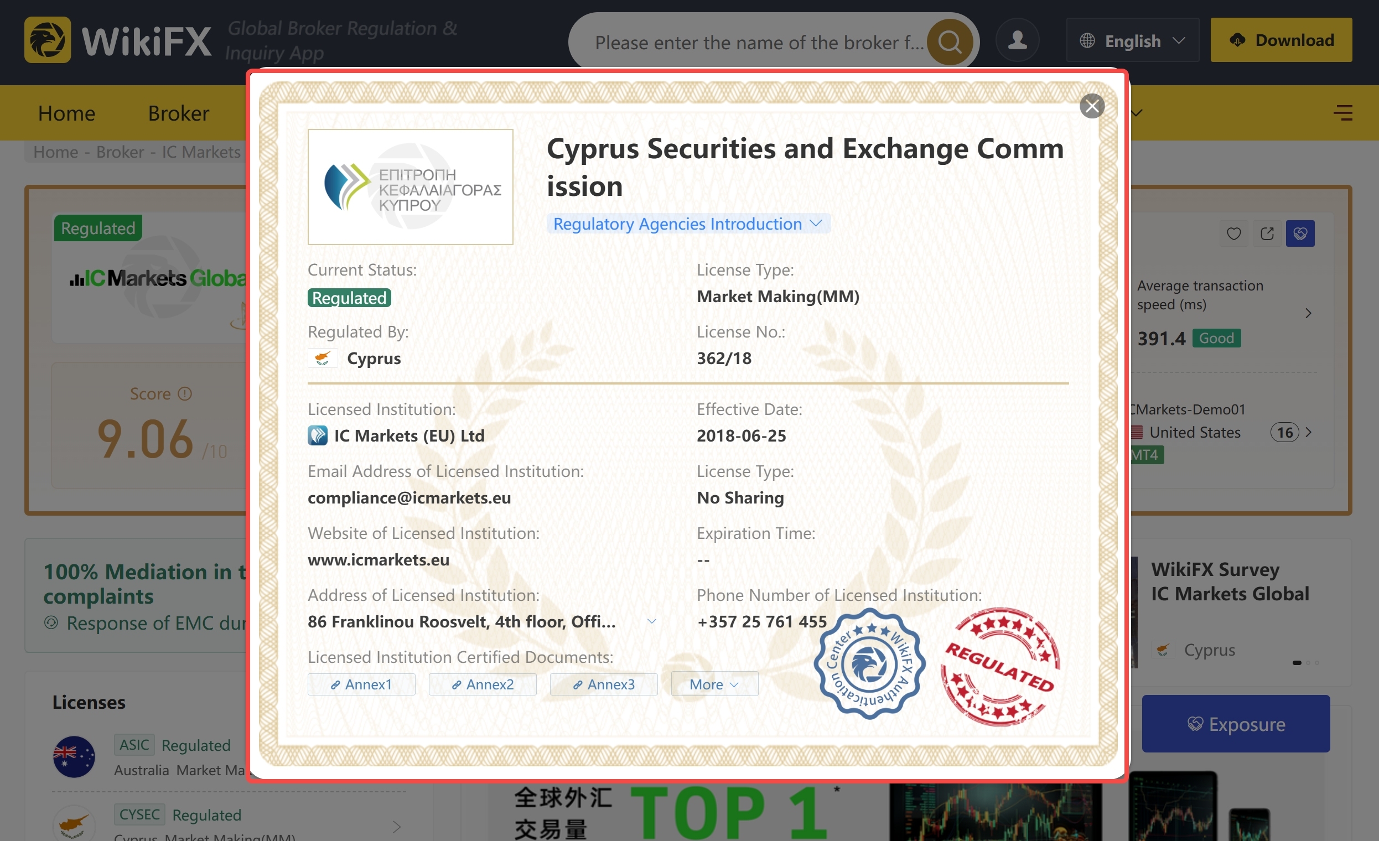
Task: Click the Score info icon
Action: tap(185, 394)
